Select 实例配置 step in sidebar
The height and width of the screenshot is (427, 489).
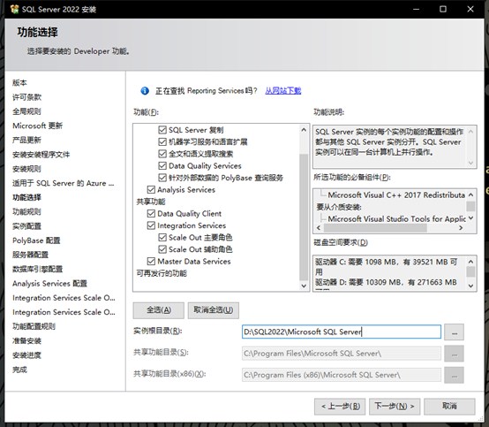[26, 226]
